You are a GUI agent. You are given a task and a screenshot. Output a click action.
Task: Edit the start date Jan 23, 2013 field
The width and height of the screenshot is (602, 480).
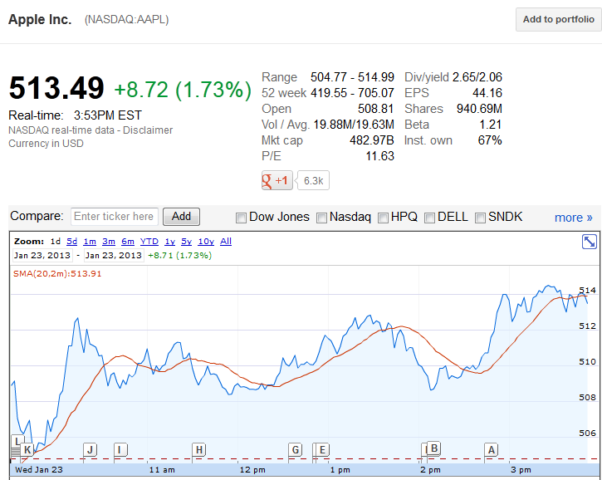click(42, 255)
